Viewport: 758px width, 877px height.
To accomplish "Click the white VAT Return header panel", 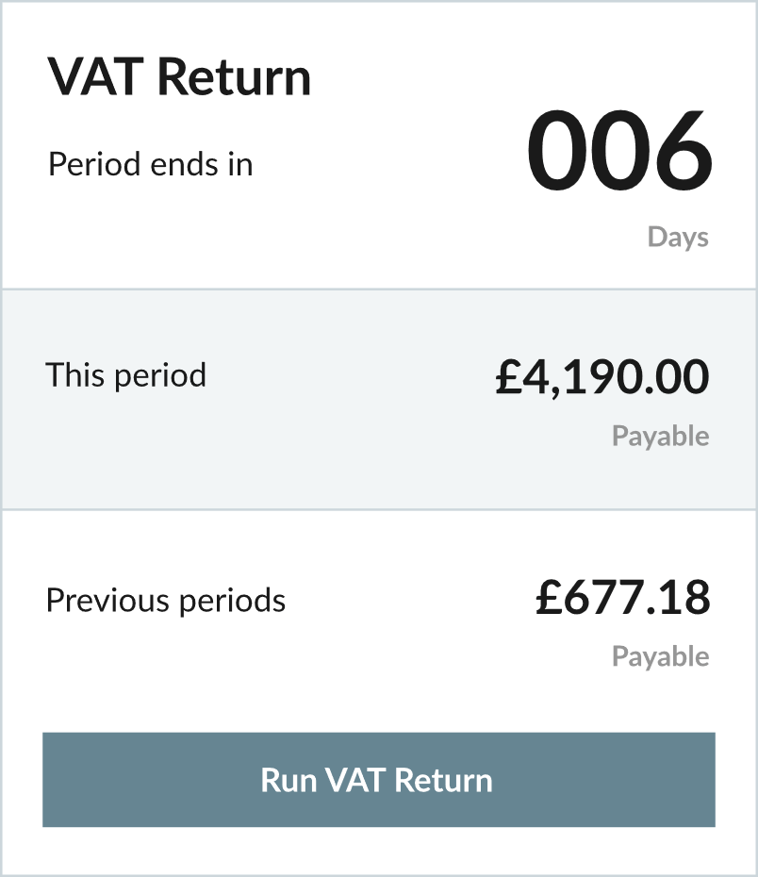I will 379,145.
